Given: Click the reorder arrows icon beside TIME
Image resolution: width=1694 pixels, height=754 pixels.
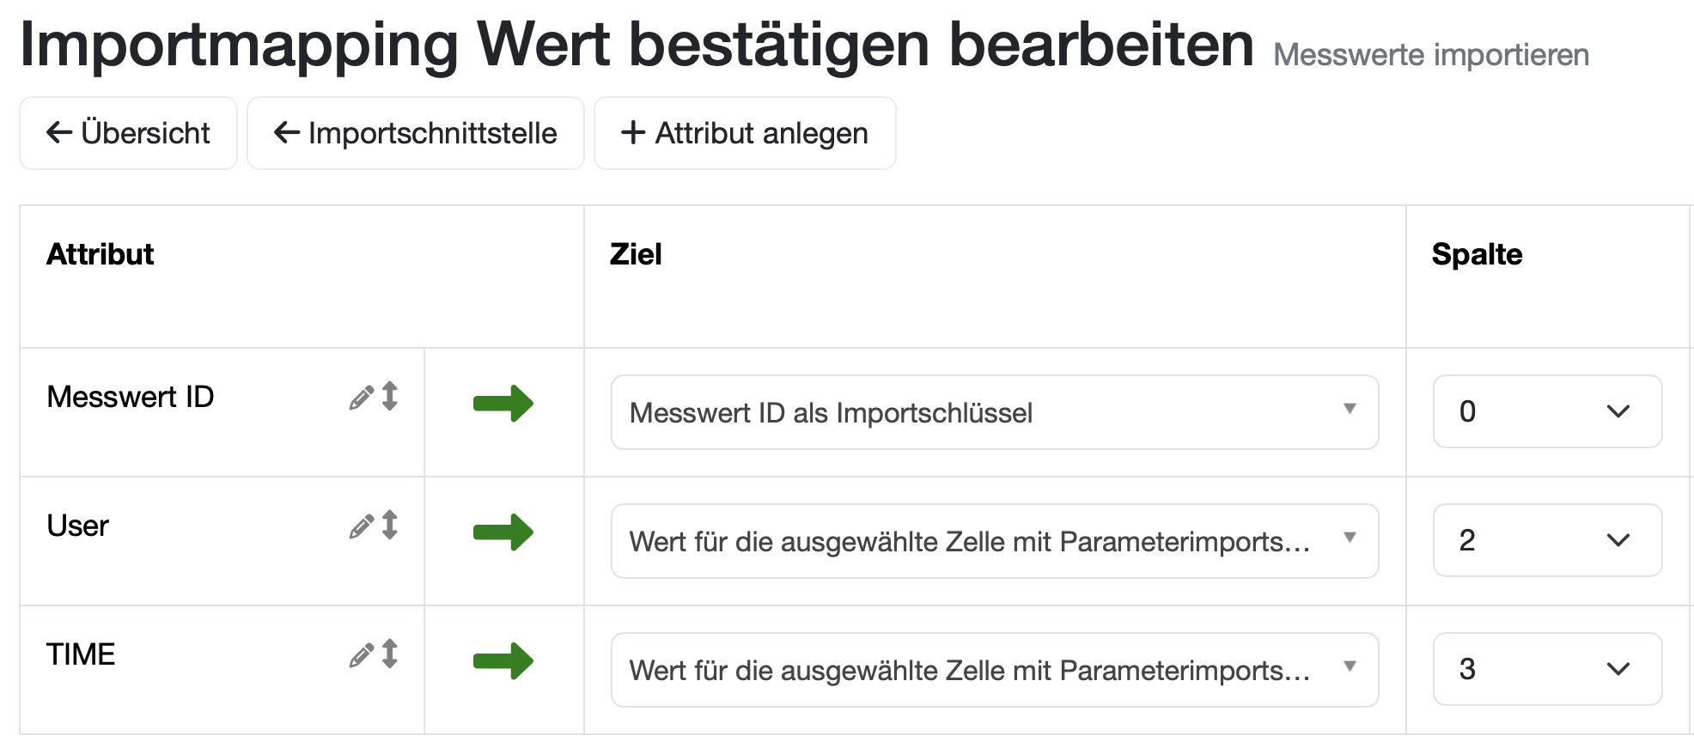Looking at the screenshot, I should click(x=391, y=654).
